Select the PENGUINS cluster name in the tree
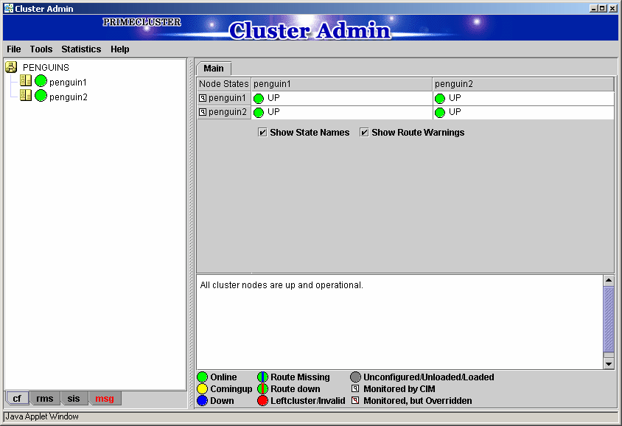This screenshot has width=622, height=426. coord(46,67)
